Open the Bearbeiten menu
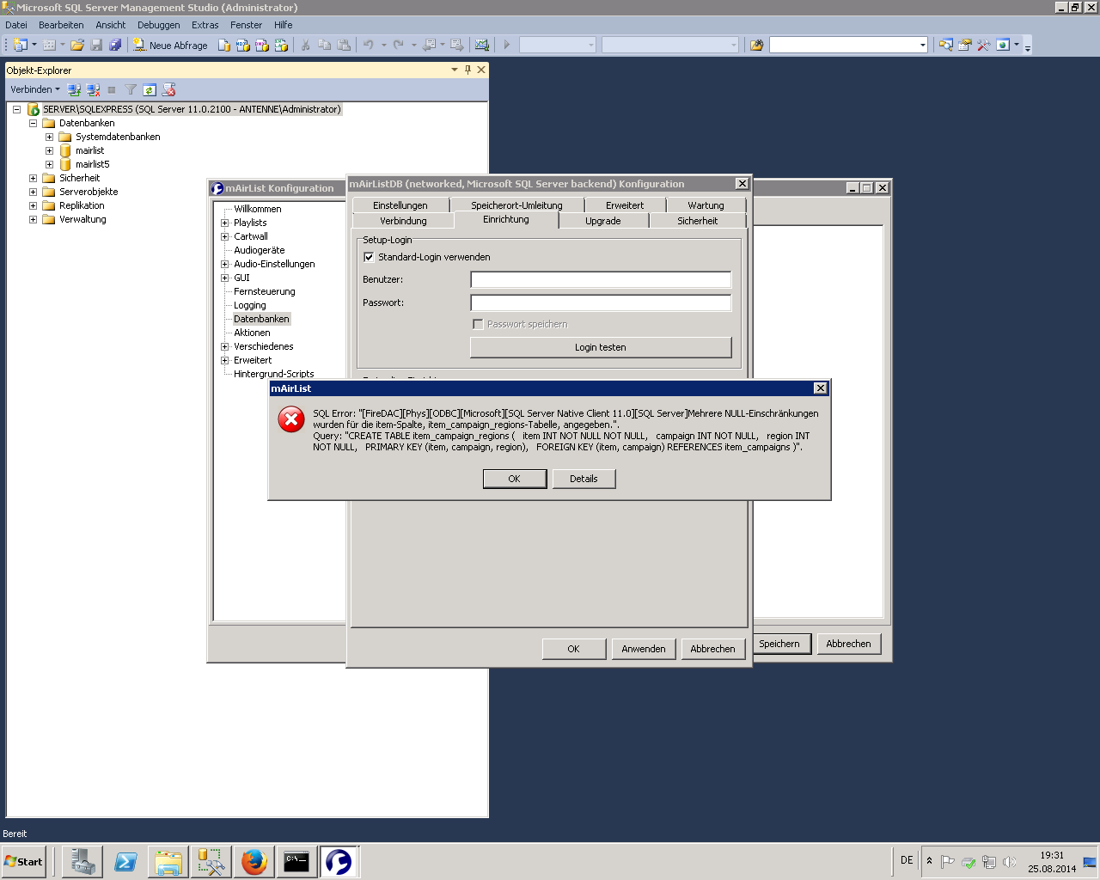 click(61, 25)
